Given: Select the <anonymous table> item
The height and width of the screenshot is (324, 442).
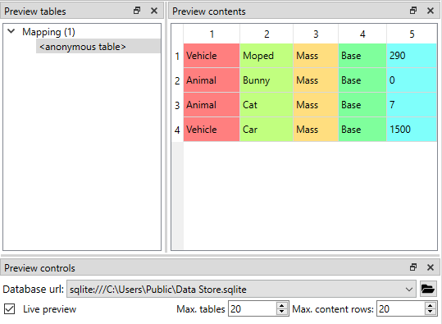Looking at the screenshot, I should [98, 47].
